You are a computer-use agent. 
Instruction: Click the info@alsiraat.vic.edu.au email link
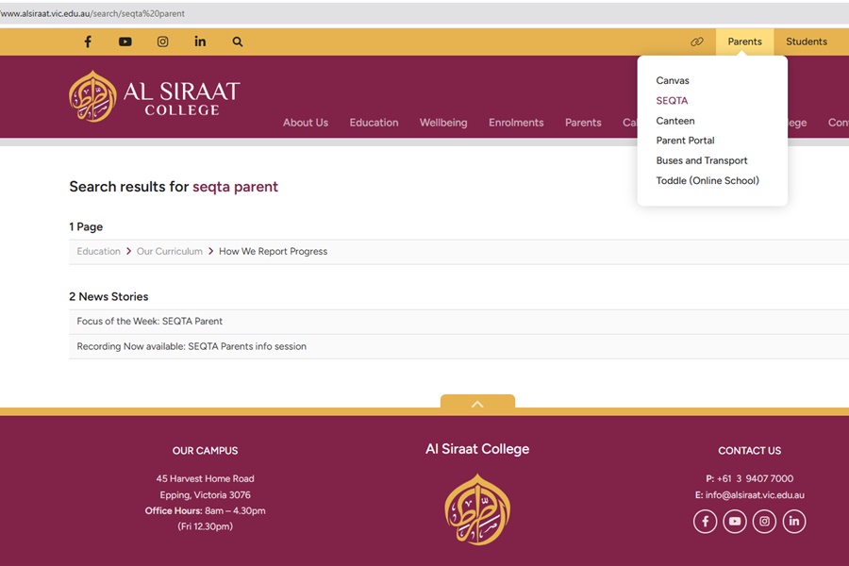coord(755,495)
